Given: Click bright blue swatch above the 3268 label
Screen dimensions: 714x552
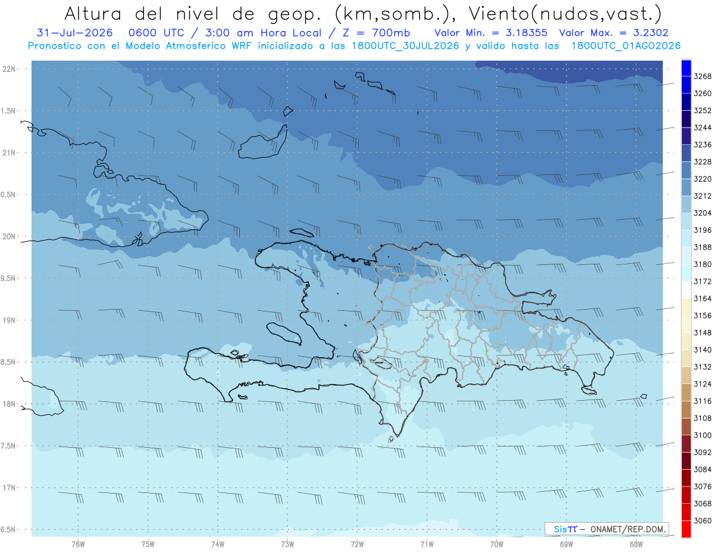Looking at the screenshot, I should pyautogui.click(x=686, y=68).
